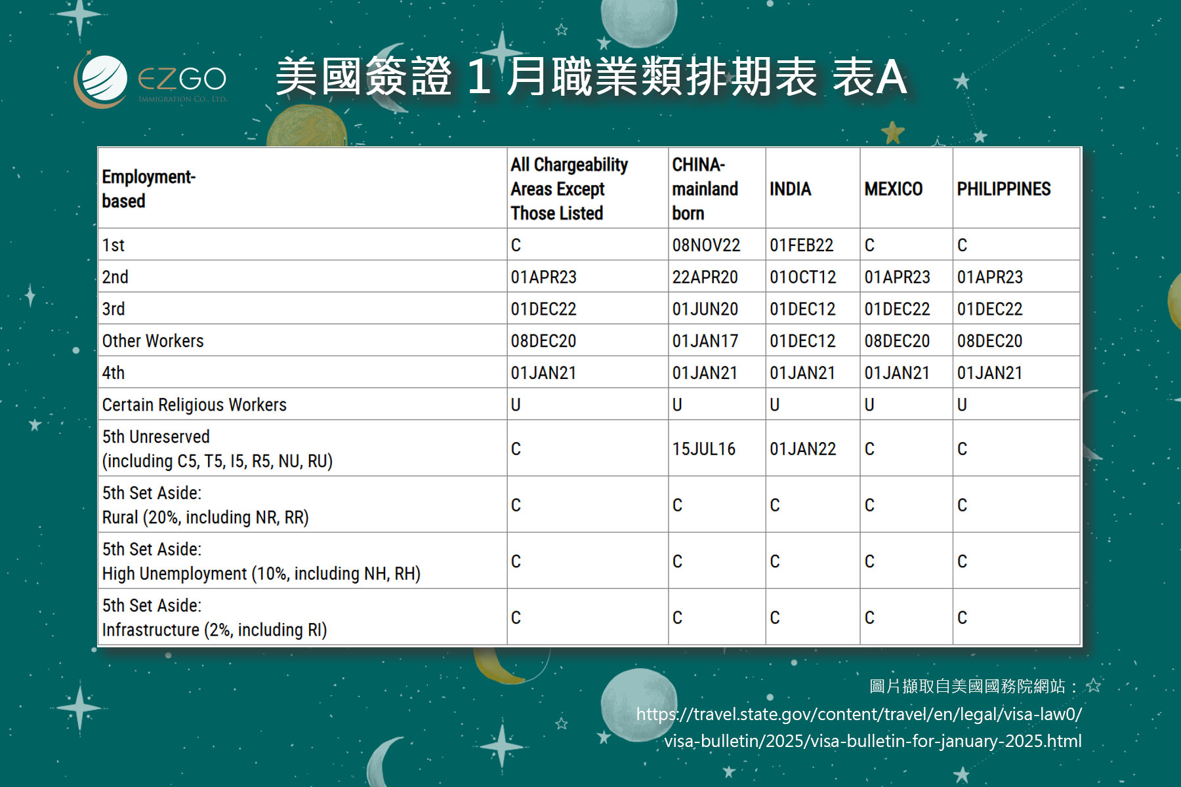This screenshot has width=1181, height=787.
Task: Click the 08NOV22 date in 1st row
Action: click(706, 245)
